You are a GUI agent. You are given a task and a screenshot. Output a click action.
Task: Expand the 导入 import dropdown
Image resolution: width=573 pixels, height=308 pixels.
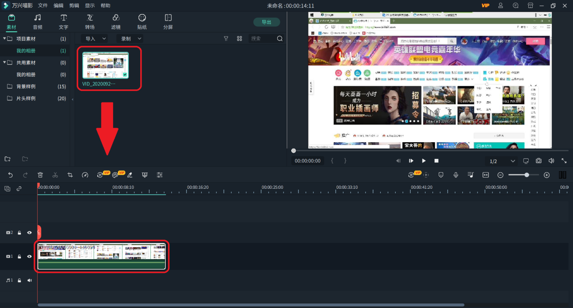coord(95,39)
